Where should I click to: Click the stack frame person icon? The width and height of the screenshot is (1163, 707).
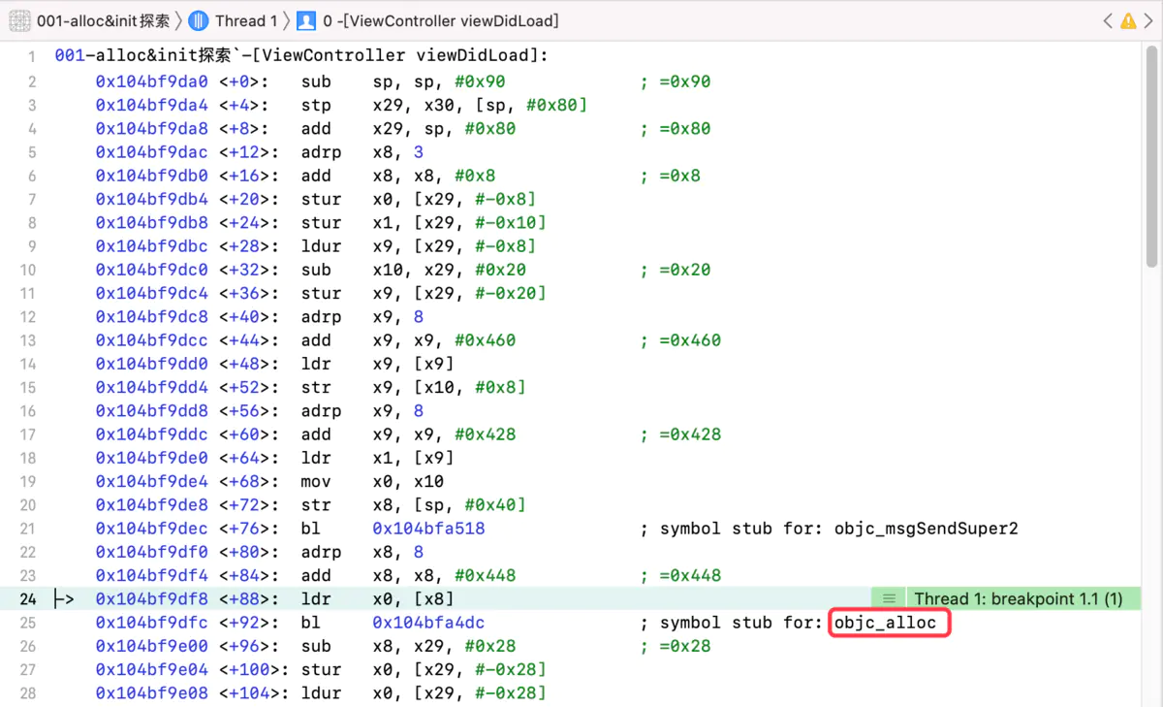306,20
